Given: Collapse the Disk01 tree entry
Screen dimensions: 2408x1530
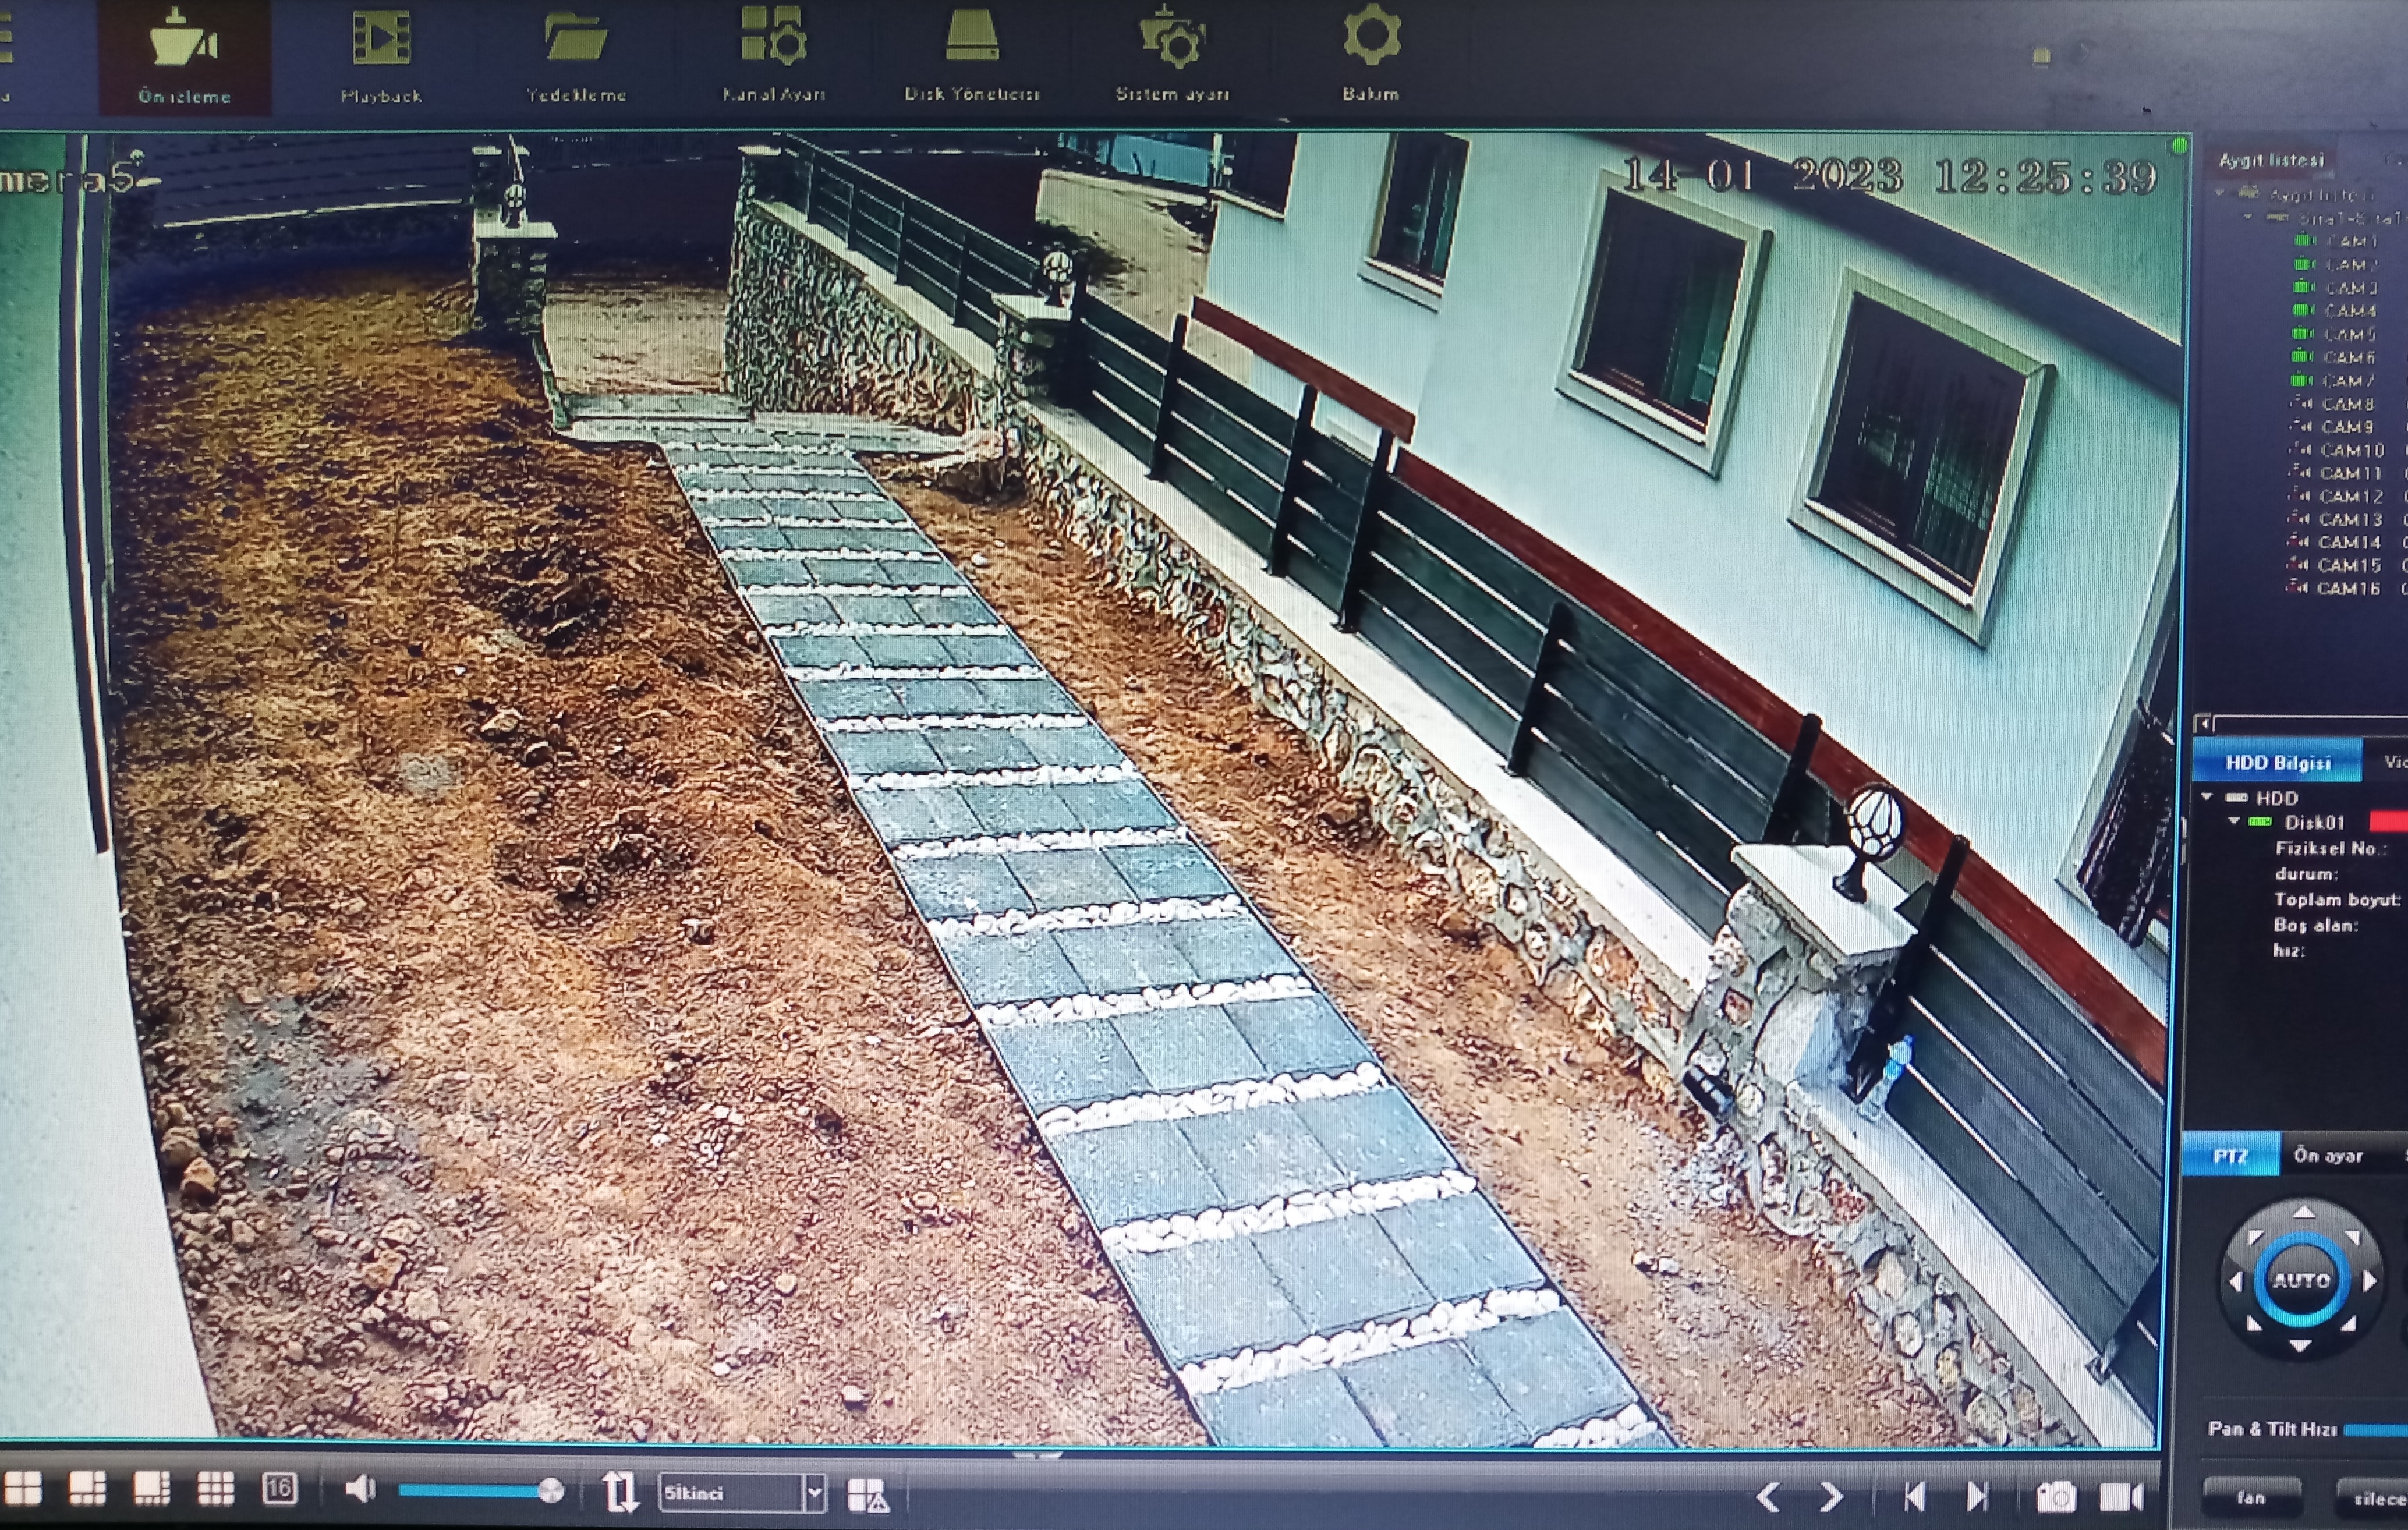Looking at the screenshot, I should point(2234,821).
